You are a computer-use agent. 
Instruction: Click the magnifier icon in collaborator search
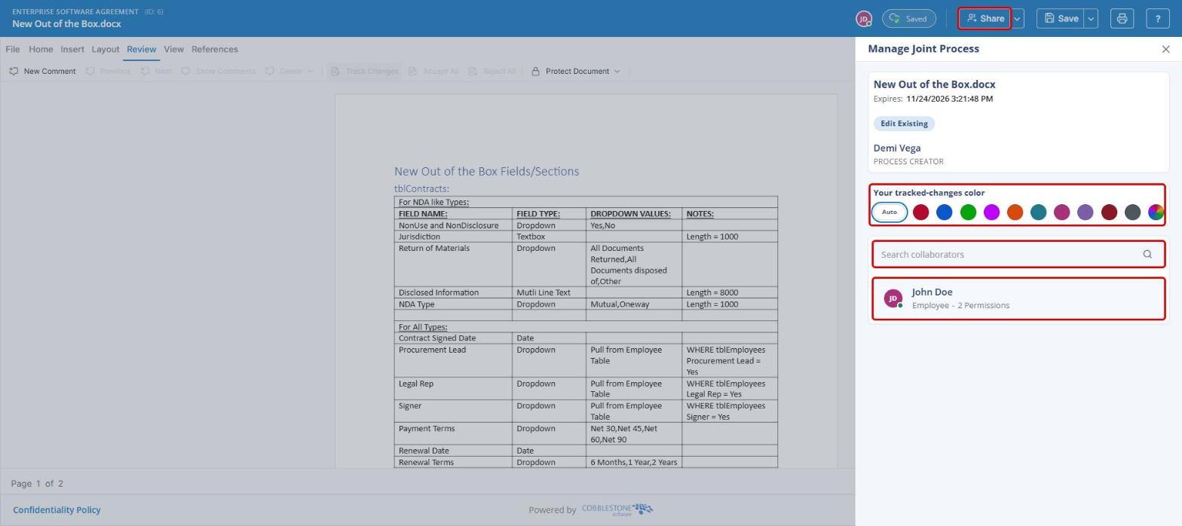pos(1147,254)
